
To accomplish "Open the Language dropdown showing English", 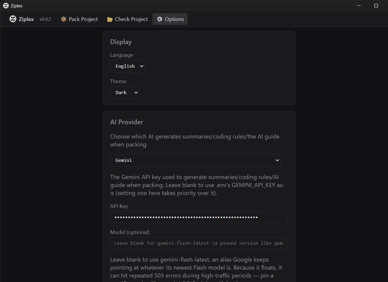I will click(127, 66).
